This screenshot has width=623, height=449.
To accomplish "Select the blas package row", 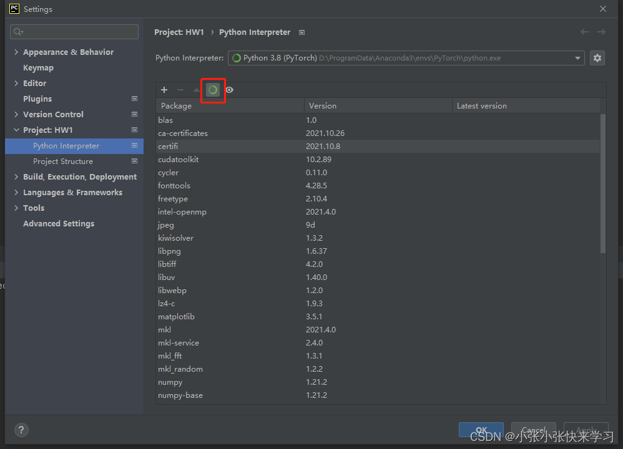I will click(x=378, y=120).
